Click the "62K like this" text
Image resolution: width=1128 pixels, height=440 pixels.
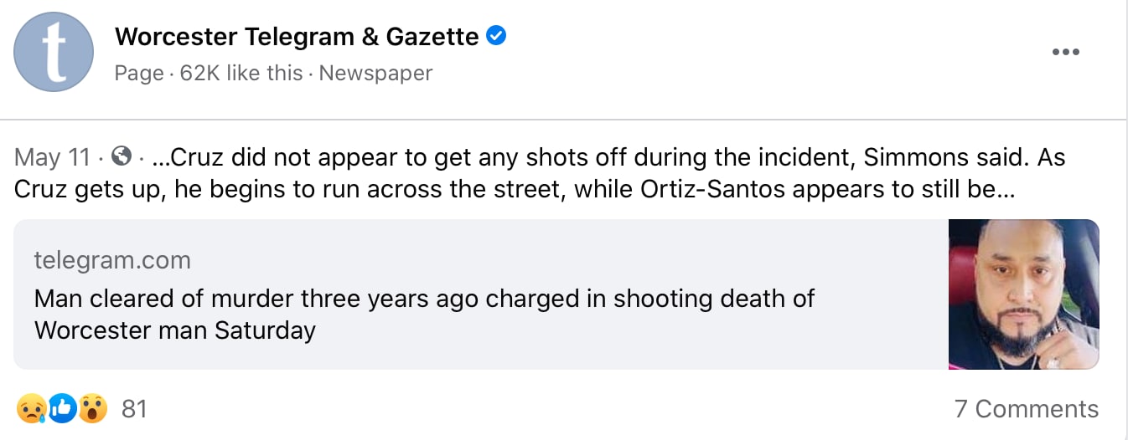[241, 74]
